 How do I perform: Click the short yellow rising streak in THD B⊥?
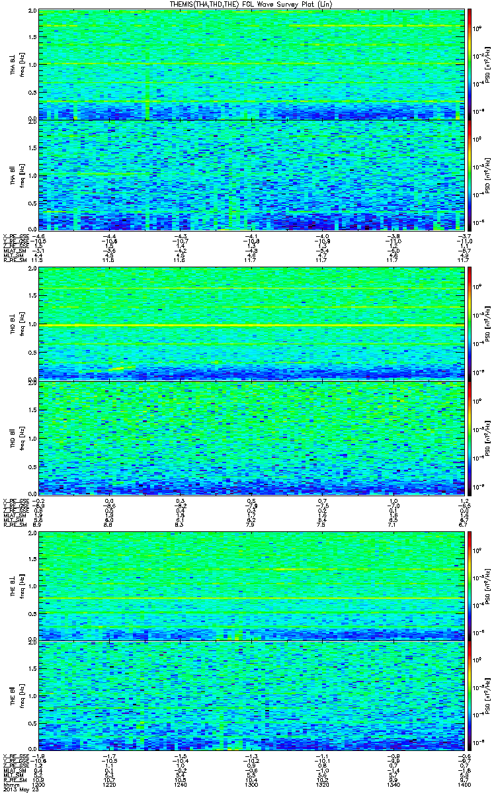tap(122, 369)
